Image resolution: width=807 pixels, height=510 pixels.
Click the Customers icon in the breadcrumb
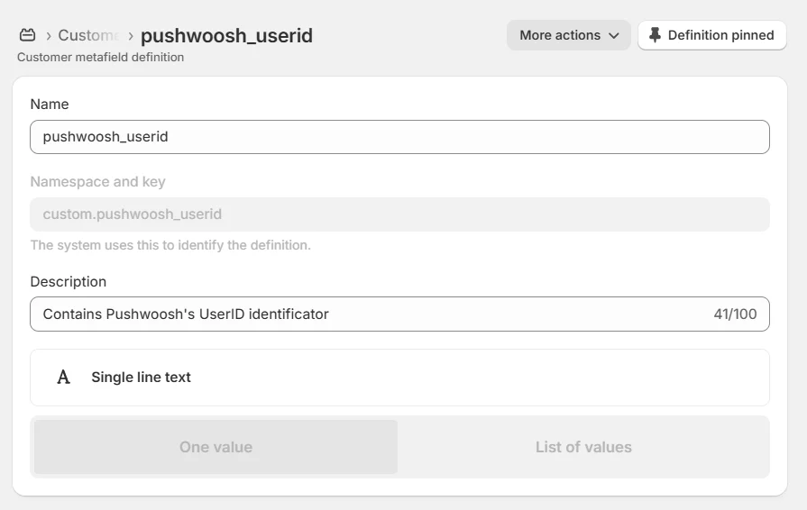[27, 36]
